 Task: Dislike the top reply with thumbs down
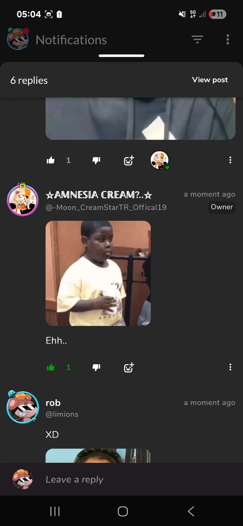coord(96,160)
